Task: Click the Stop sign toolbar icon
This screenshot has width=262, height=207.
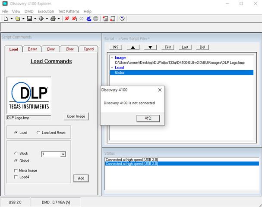Action: [x=96, y=19]
